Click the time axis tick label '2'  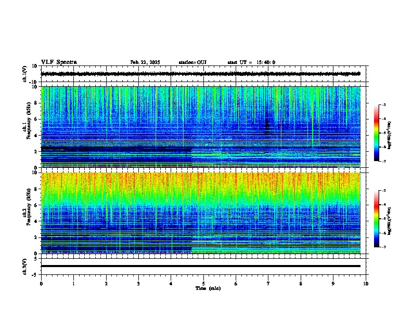(106, 284)
